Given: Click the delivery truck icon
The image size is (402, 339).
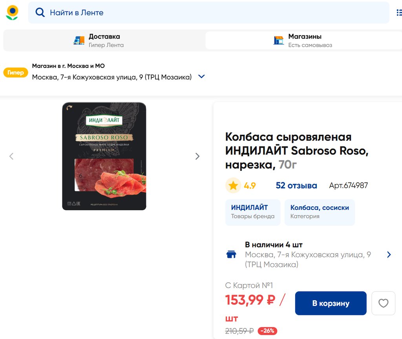Looking at the screenshot, I should pos(79,40).
